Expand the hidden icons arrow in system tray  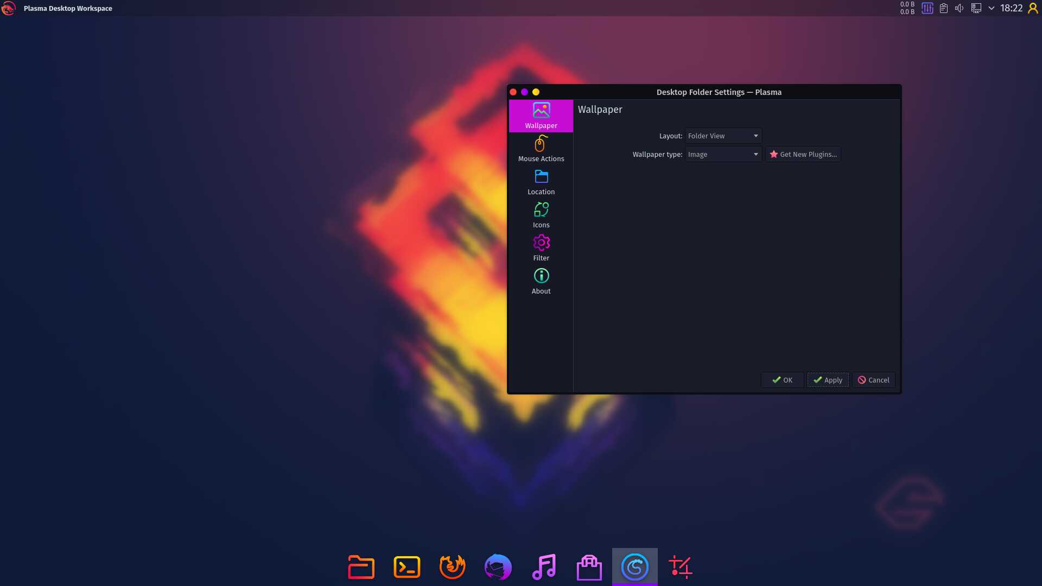point(993,8)
